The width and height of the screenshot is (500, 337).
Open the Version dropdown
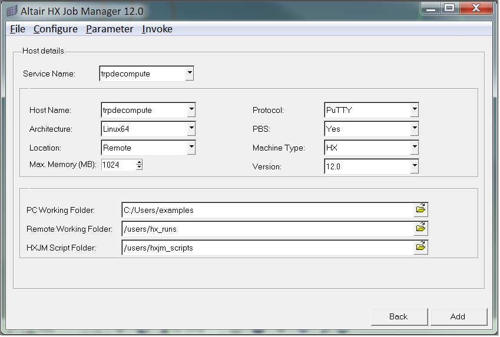click(414, 166)
